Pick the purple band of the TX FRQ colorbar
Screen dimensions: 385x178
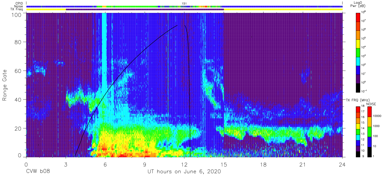pos(358,148)
